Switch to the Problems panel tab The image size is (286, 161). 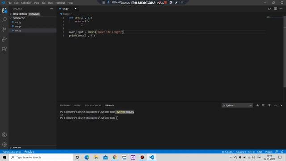[x=65, y=106]
